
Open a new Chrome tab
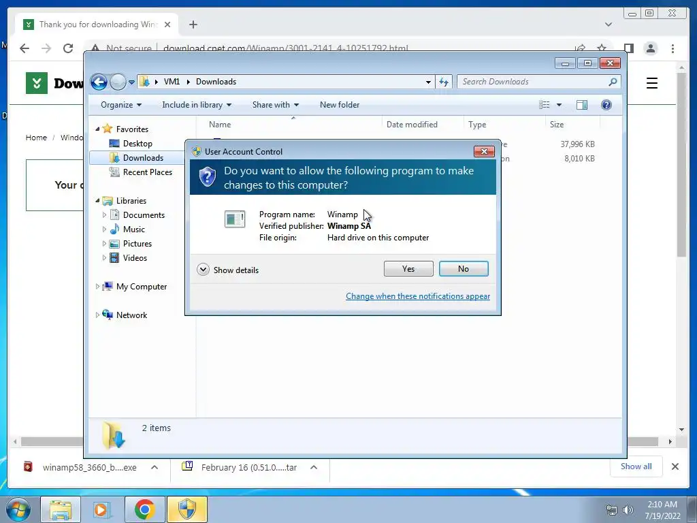point(193,25)
